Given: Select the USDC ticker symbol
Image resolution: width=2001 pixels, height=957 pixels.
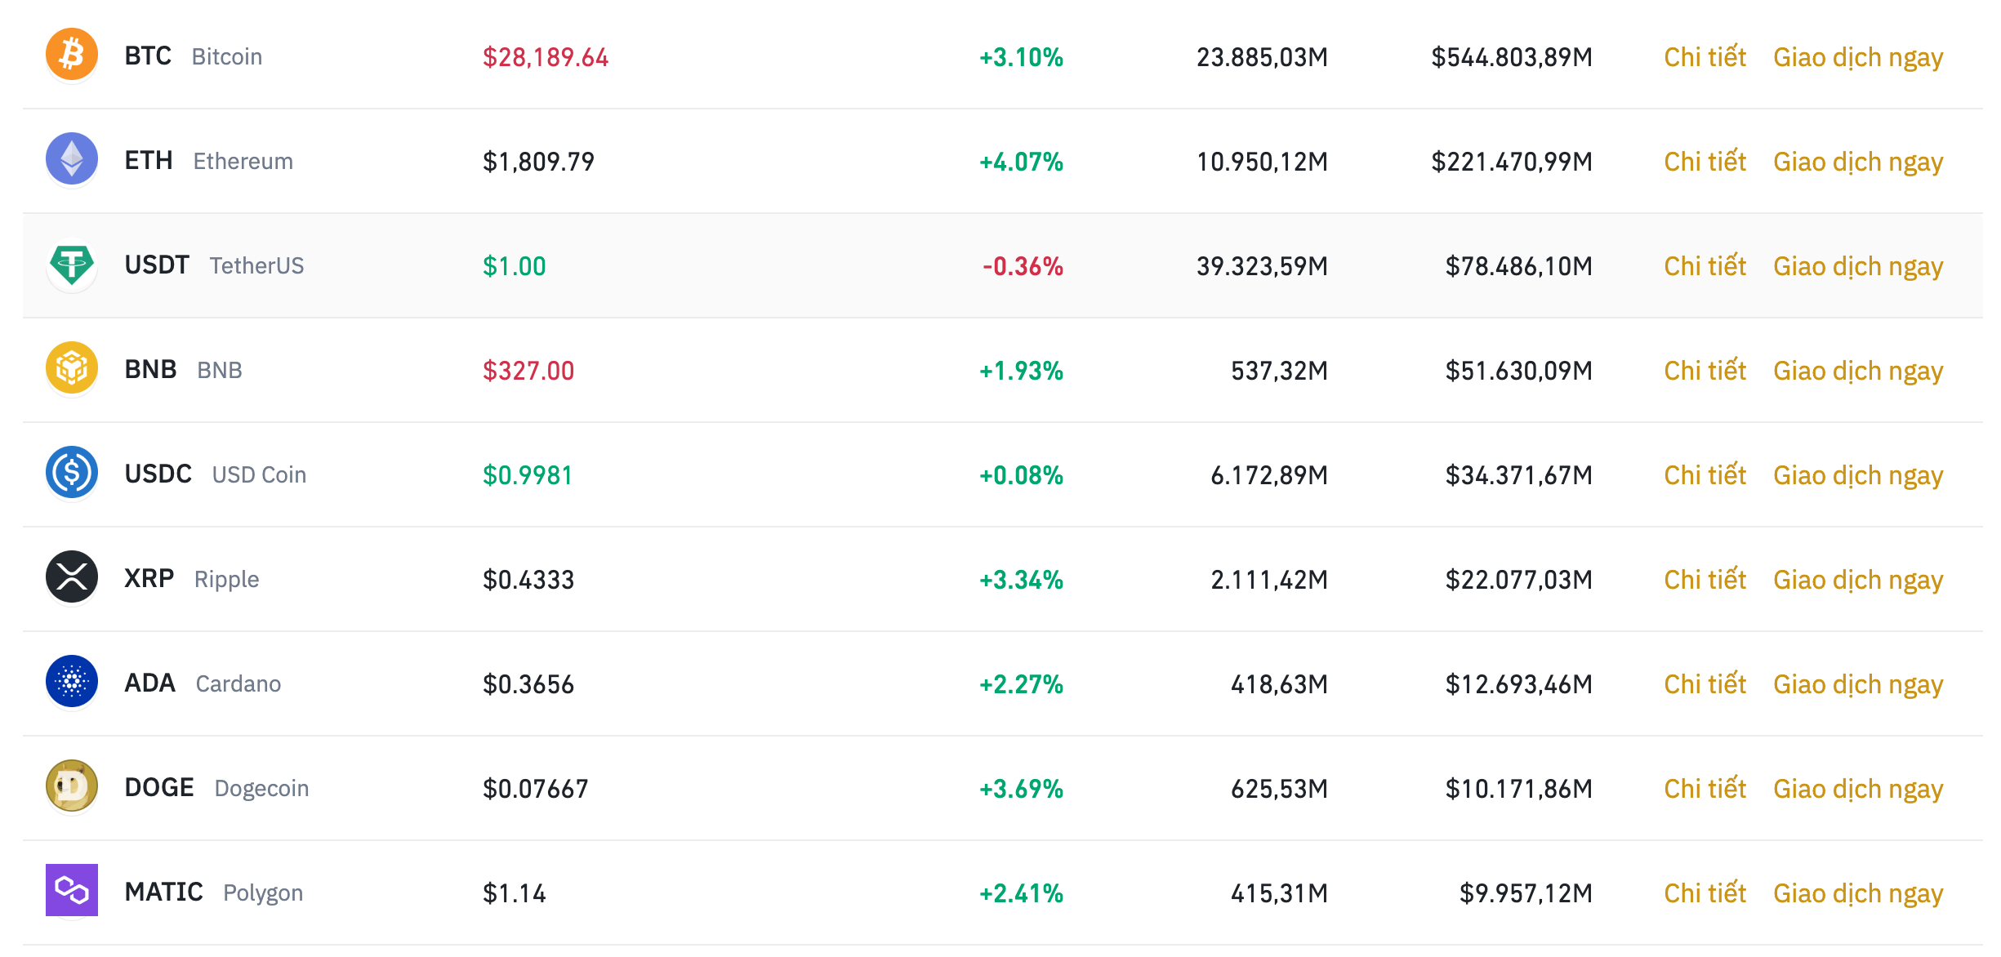Looking at the screenshot, I should click(158, 474).
